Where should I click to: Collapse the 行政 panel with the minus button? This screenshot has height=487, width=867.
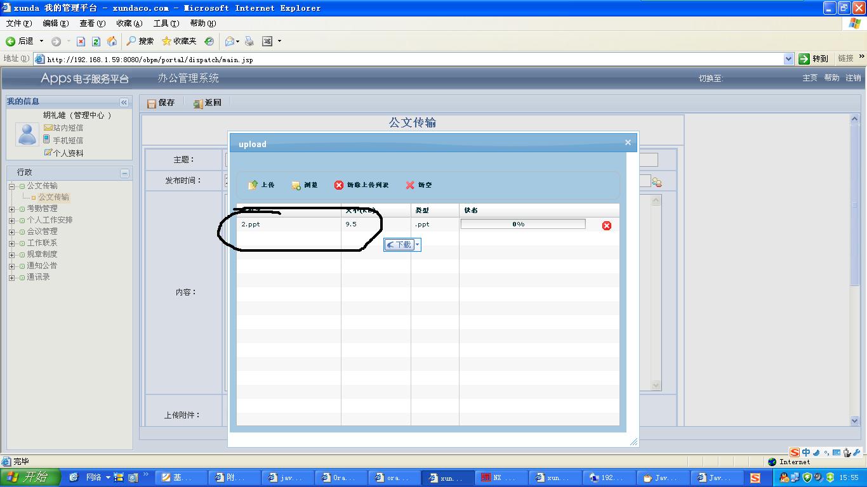pyautogui.click(x=124, y=173)
